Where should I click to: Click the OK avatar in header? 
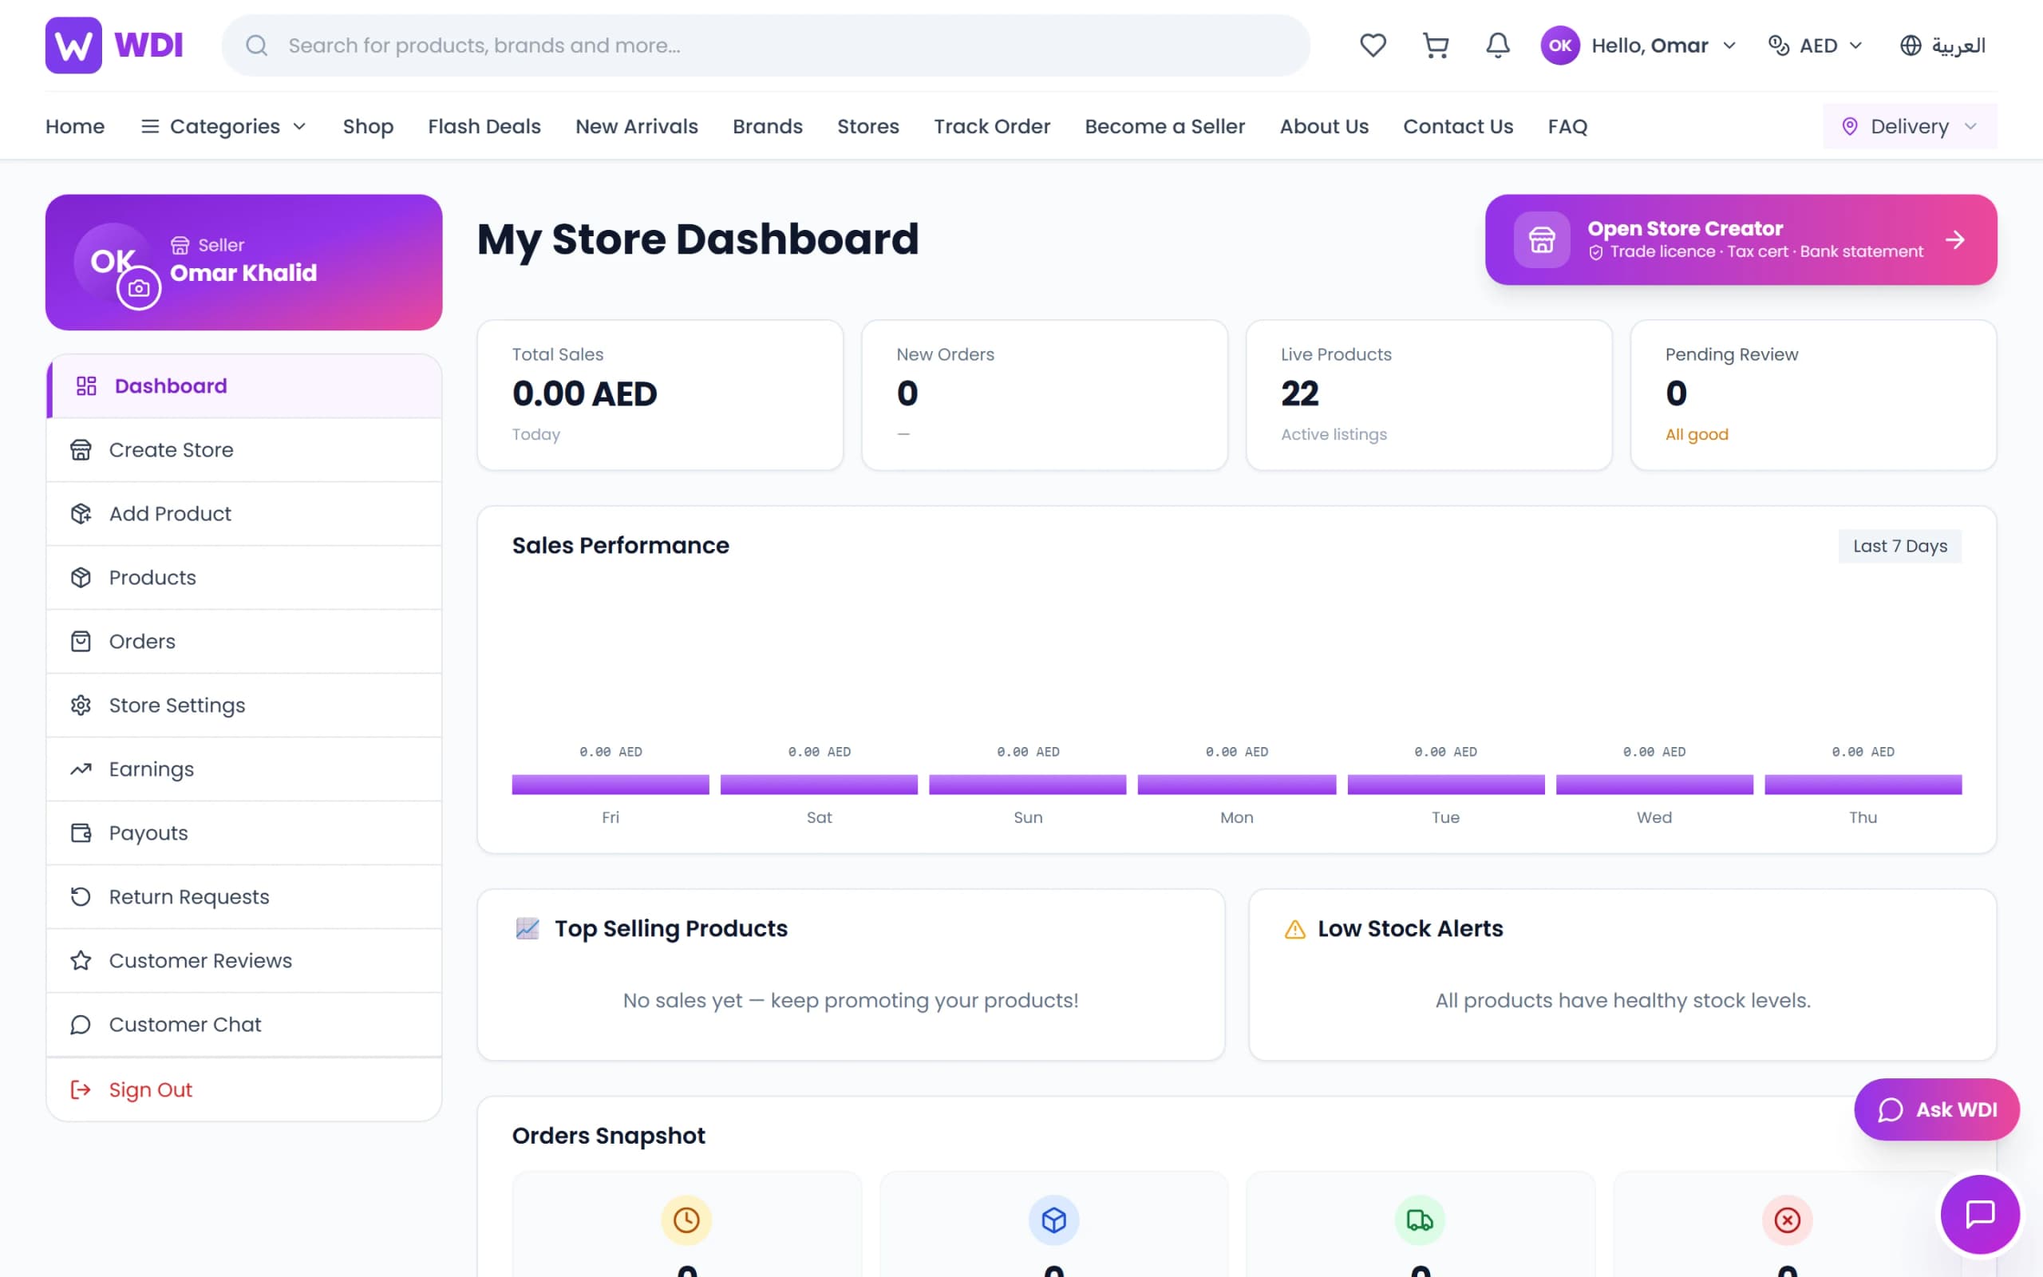click(x=1559, y=45)
